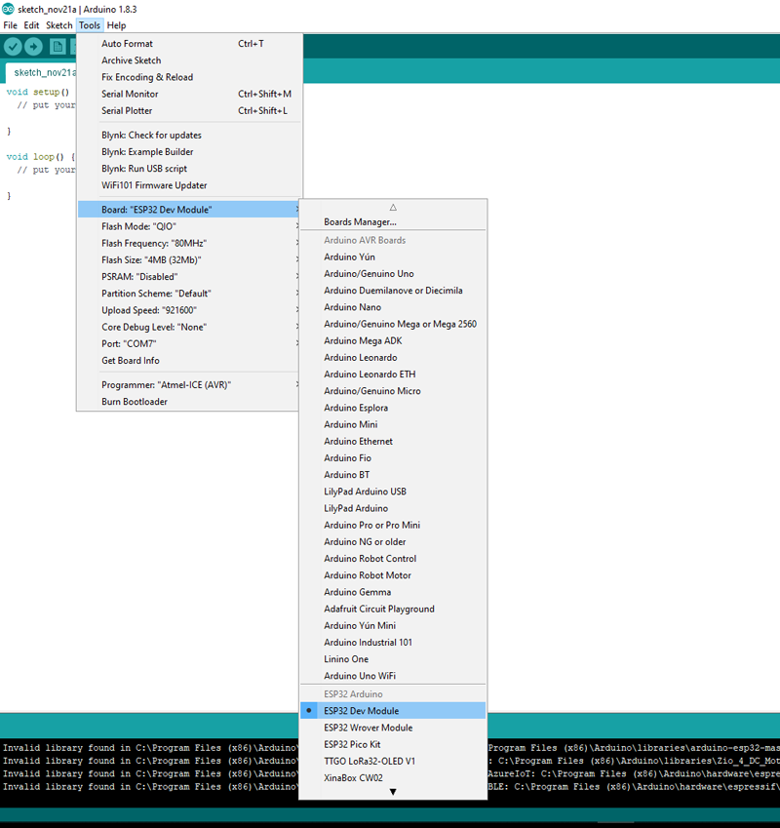Select XinaBox CW02 board
Image resolution: width=780 pixels, height=828 pixels.
click(x=393, y=778)
